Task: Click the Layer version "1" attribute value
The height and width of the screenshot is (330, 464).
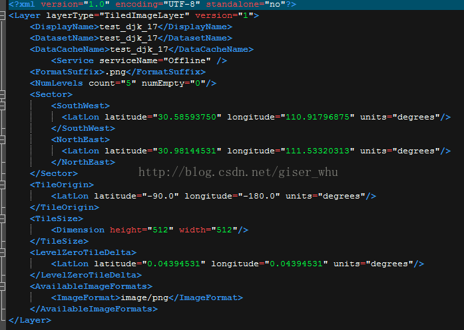Action: coord(246,16)
